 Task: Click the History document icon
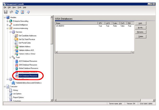tap(10, 90)
